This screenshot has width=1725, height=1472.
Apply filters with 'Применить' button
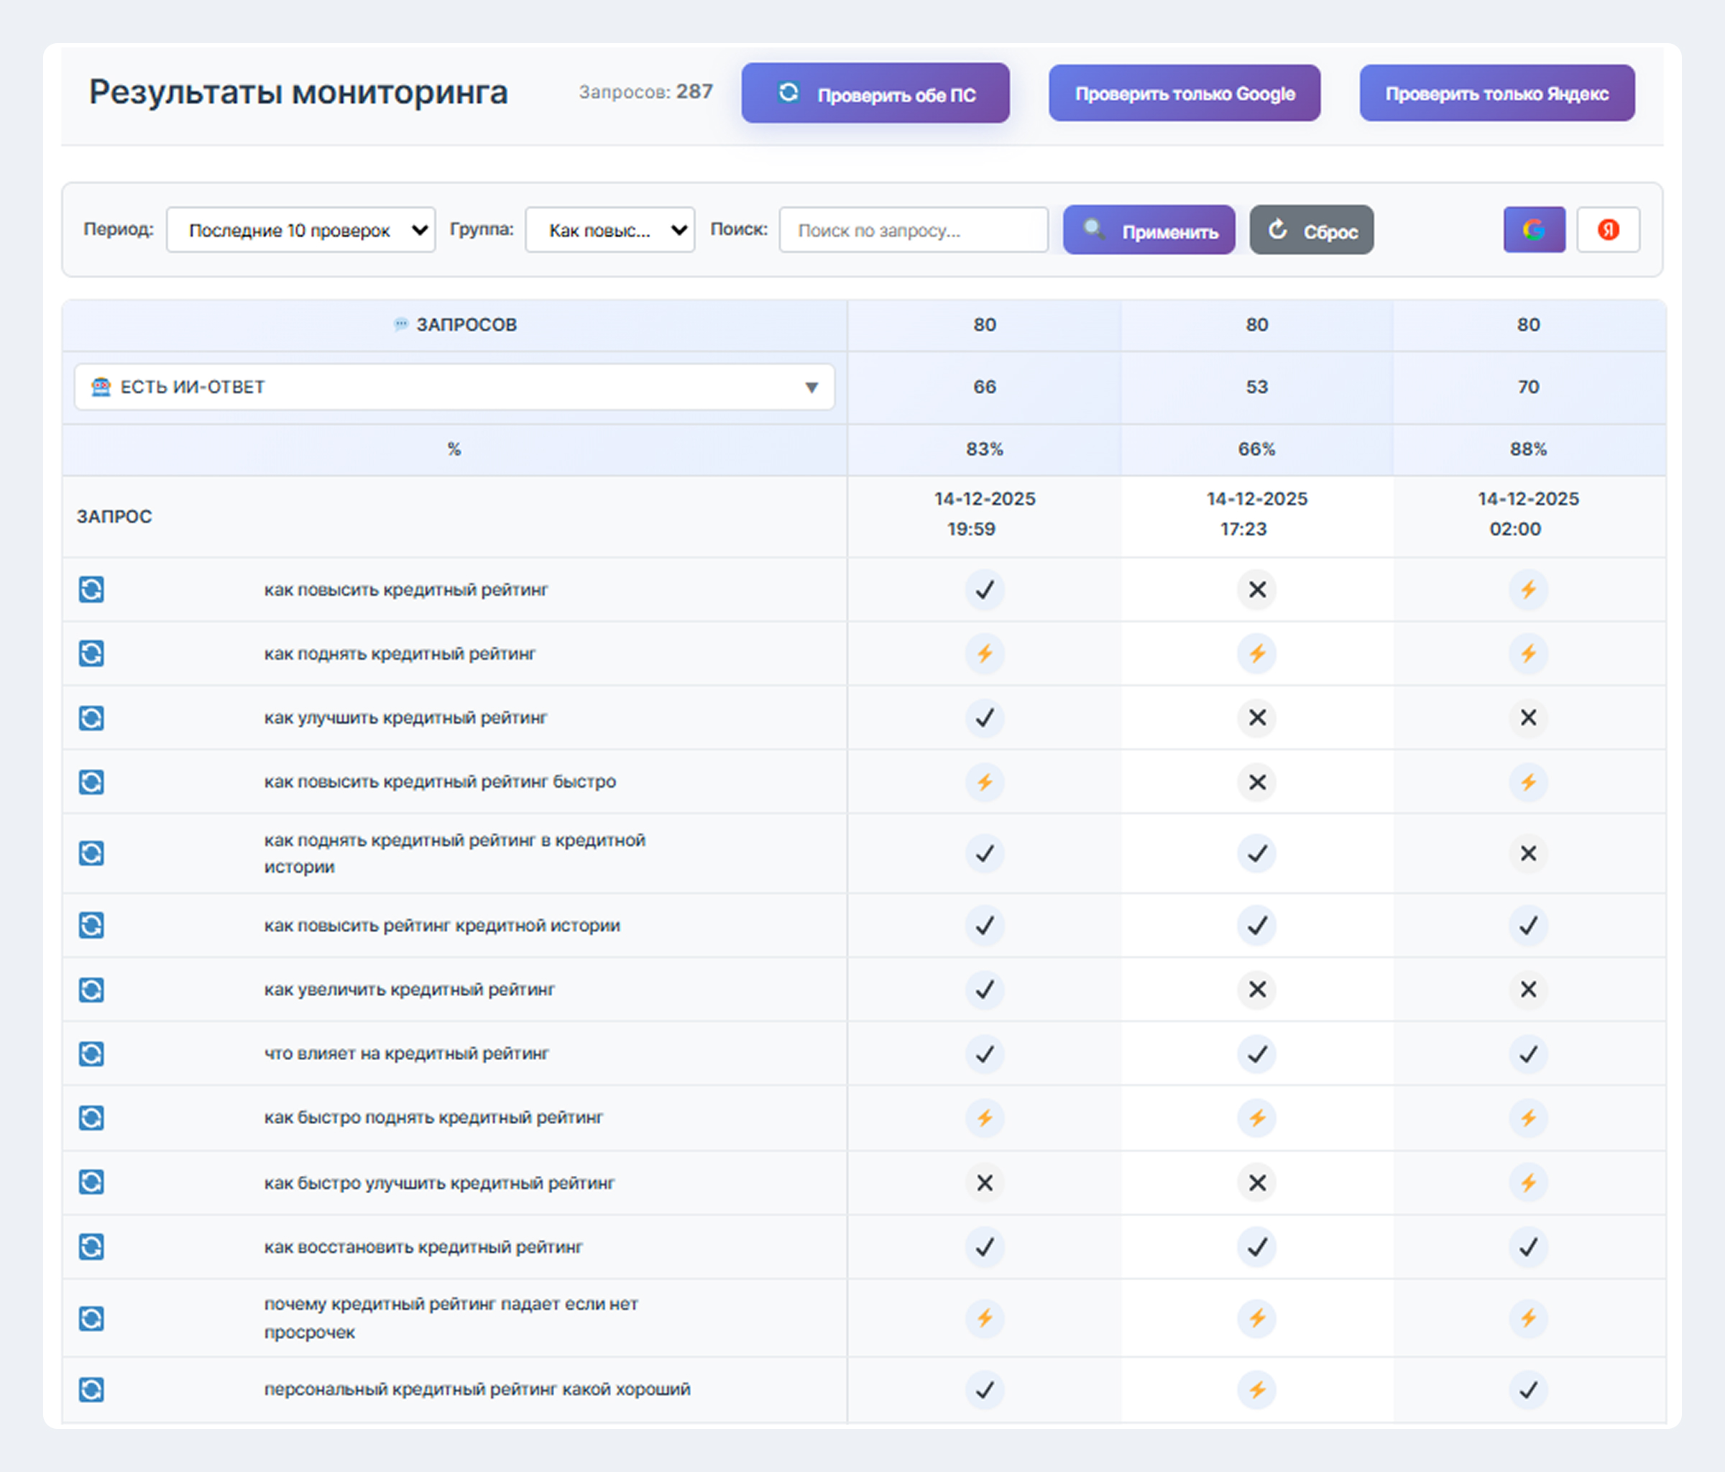tap(1149, 231)
